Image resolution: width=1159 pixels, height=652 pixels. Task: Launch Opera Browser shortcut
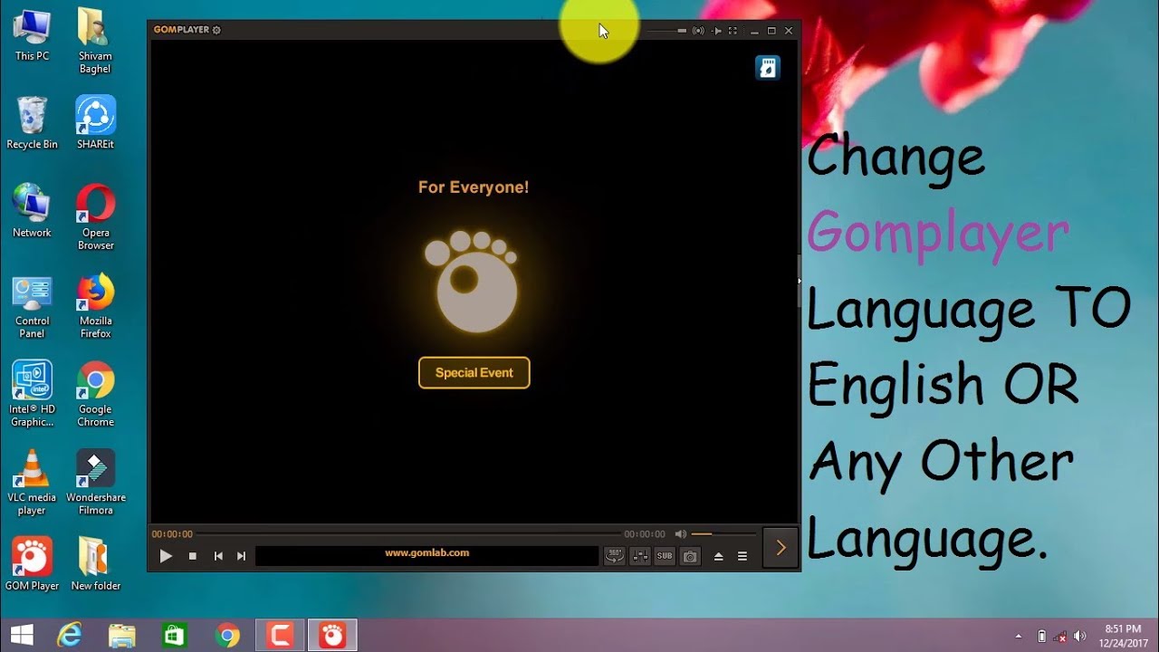point(95,217)
